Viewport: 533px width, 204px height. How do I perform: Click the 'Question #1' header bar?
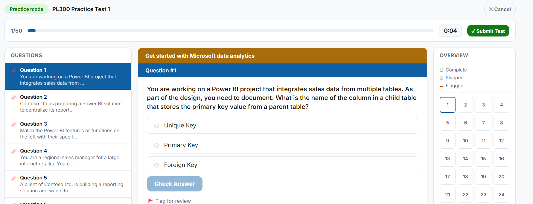[x=282, y=70]
